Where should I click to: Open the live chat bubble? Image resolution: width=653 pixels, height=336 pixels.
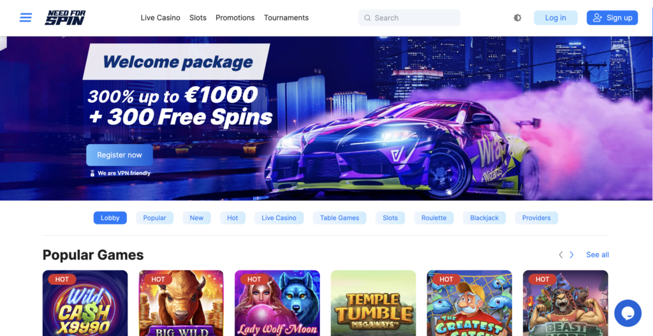627,313
